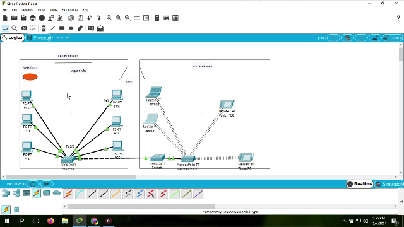Select the Access Point device

188,159
